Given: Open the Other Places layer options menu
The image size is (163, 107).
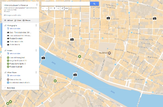Looking at the screenshot, I should (36, 73).
